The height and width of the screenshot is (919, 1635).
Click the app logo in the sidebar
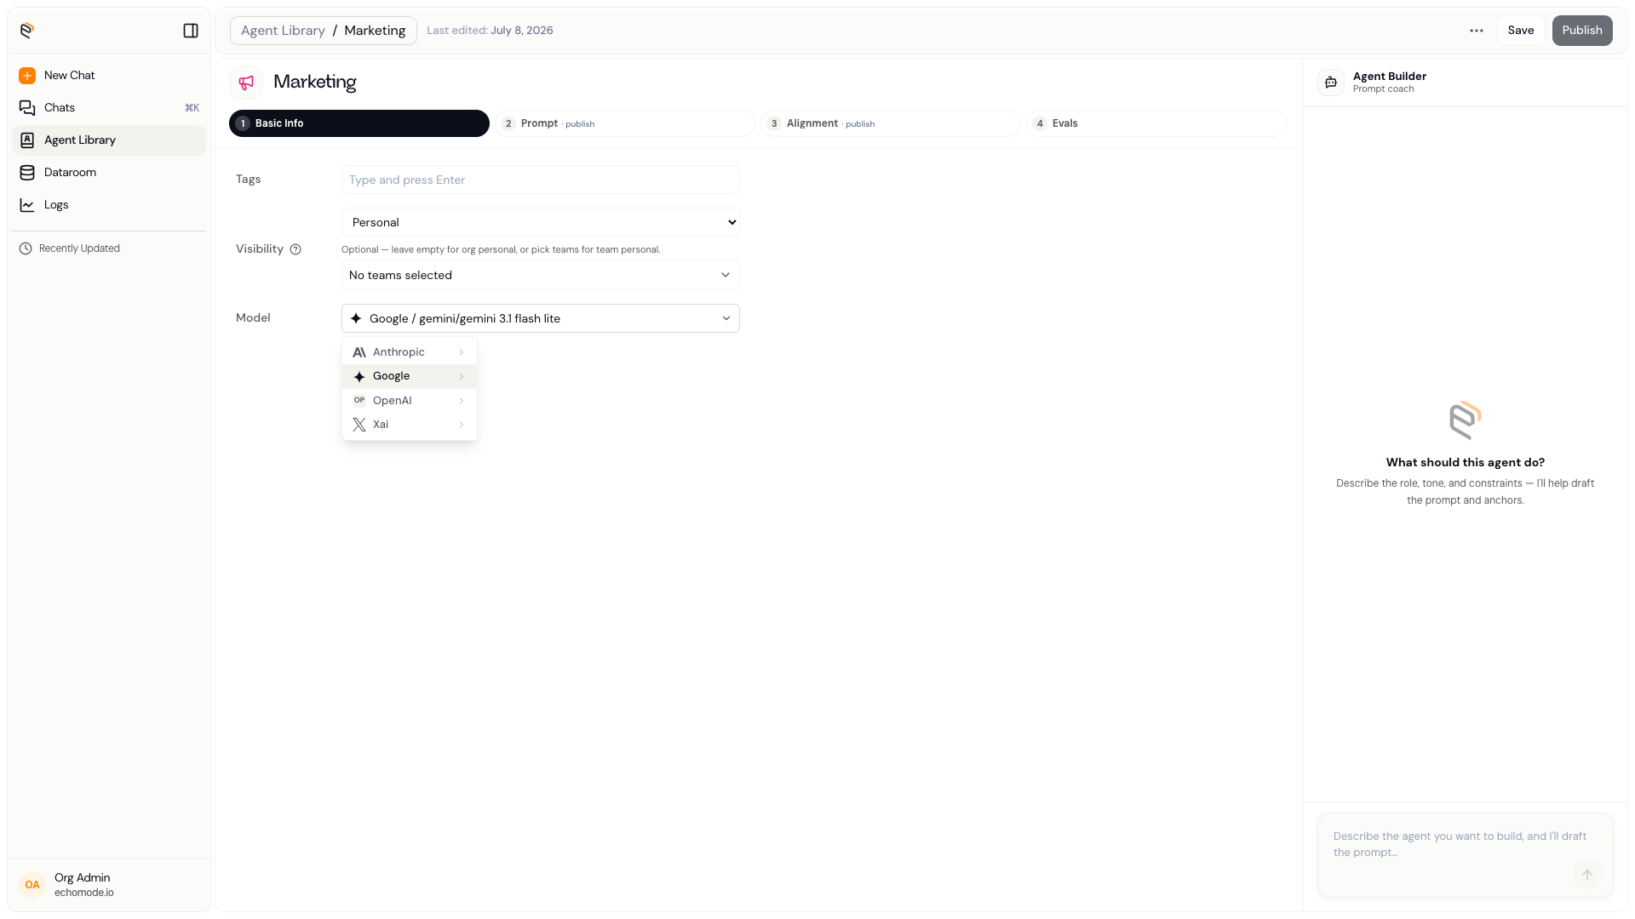(27, 31)
